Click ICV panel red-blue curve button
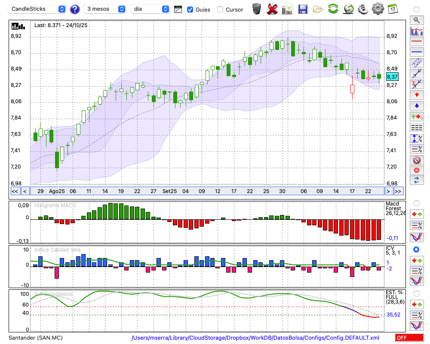Screen dimensions: 430x344 417,282
